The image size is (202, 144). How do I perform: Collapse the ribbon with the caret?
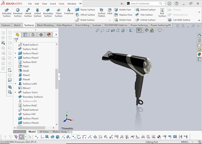[x=199, y=20]
